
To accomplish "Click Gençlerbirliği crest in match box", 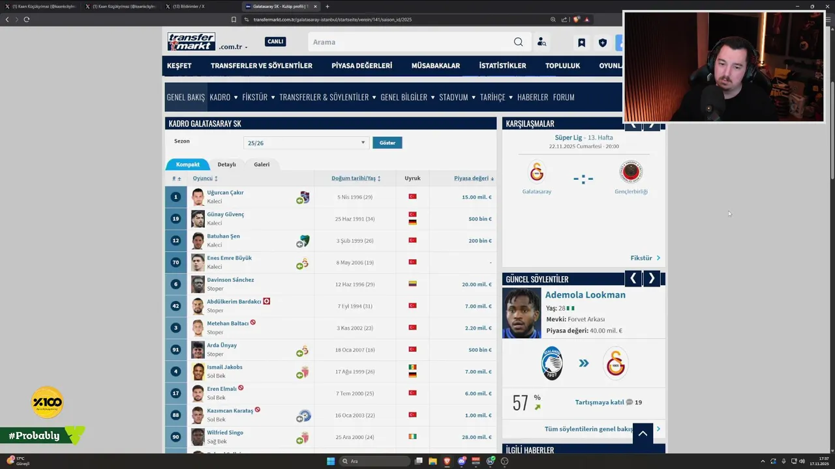I will 631,172.
